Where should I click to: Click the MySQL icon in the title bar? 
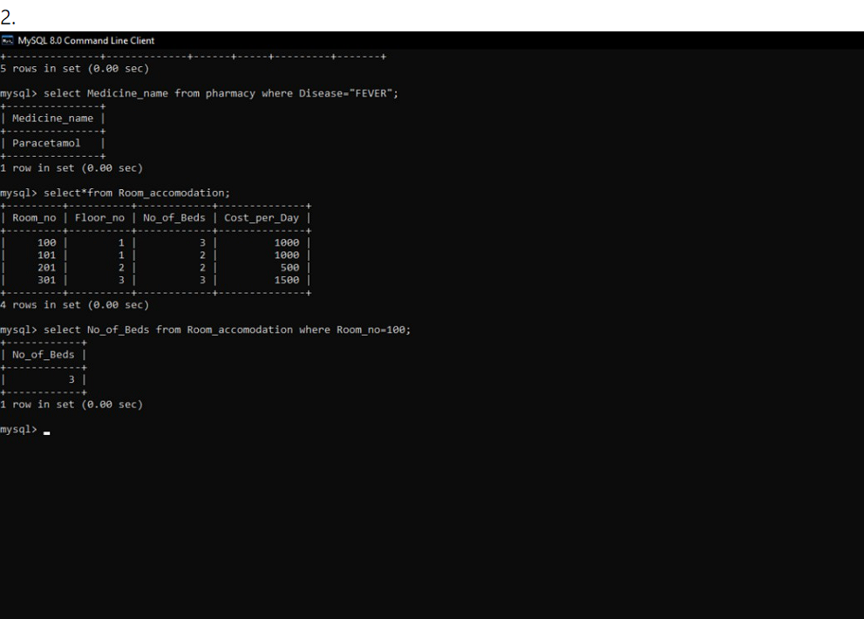(9, 39)
